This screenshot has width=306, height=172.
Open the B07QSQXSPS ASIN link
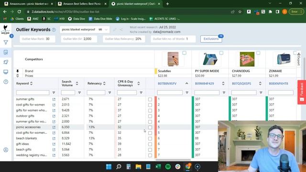pyautogui.click(x=241, y=84)
